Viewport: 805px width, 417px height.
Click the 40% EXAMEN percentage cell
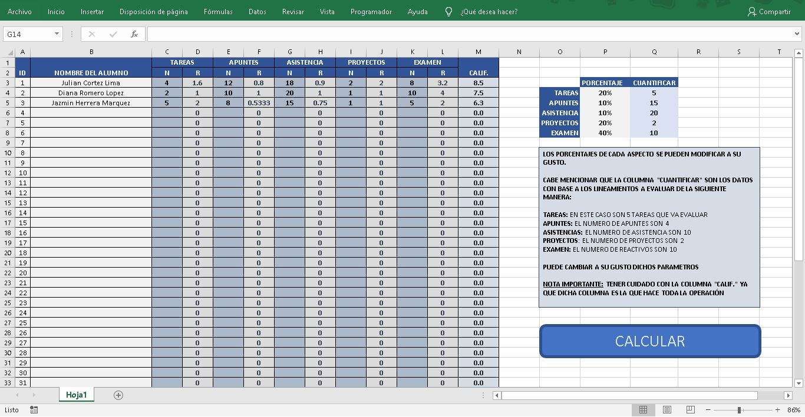tap(605, 133)
